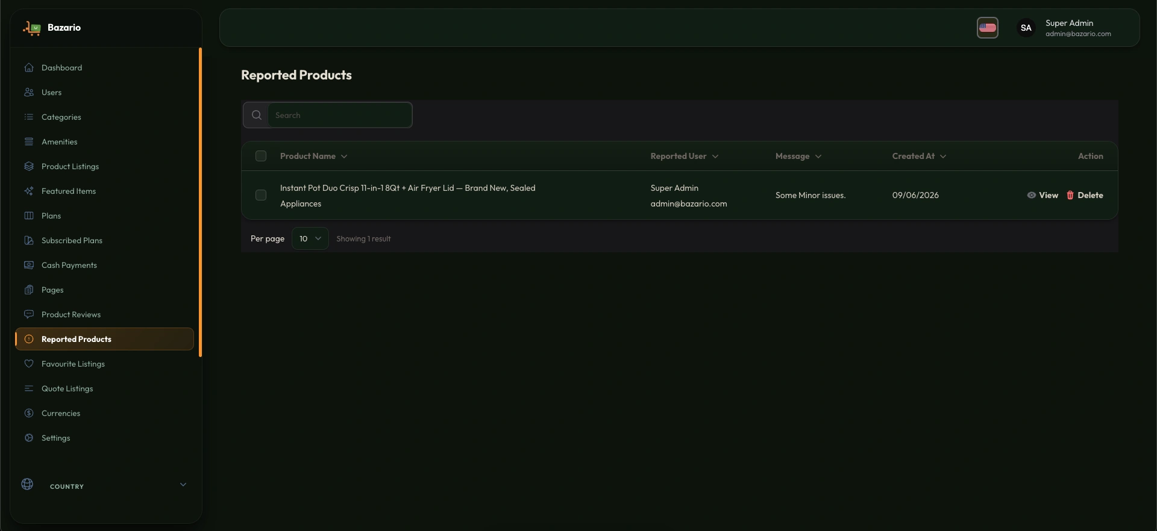The height and width of the screenshot is (531, 1157).
Task: Click the COUNTRY label
Action: 67,486
